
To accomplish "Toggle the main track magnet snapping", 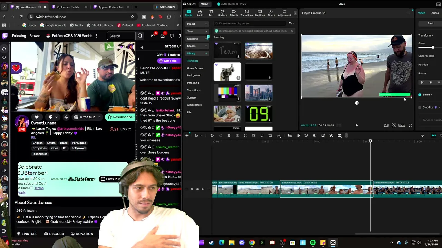I will pyautogui.click(x=433, y=135).
